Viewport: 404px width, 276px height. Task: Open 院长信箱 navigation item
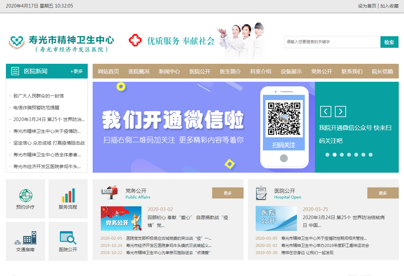[382, 71]
